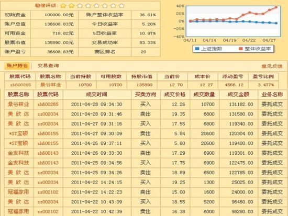Click the 浮动盈亏 column header
This screenshot has height=216, width=288.
click(x=232, y=76)
